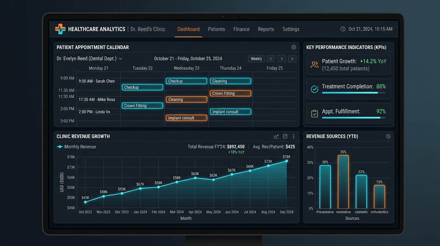
Task: Click the cosmetic 22% bar
Action: (x=361, y=192)
